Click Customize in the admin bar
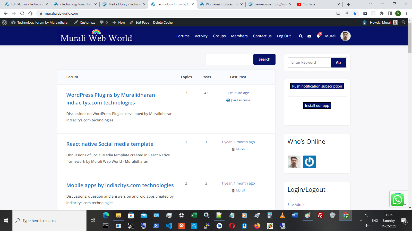The image size is (412, 231). tap(85, 22)
